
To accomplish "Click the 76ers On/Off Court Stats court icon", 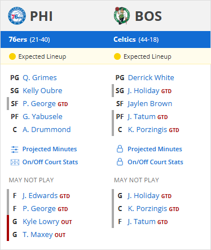I will [x=15, y=162].
